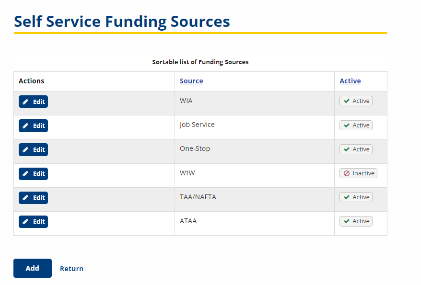Toggle the Inactive status badge for WtW
This screenshot has width=421, height=285.
point(358,173)
